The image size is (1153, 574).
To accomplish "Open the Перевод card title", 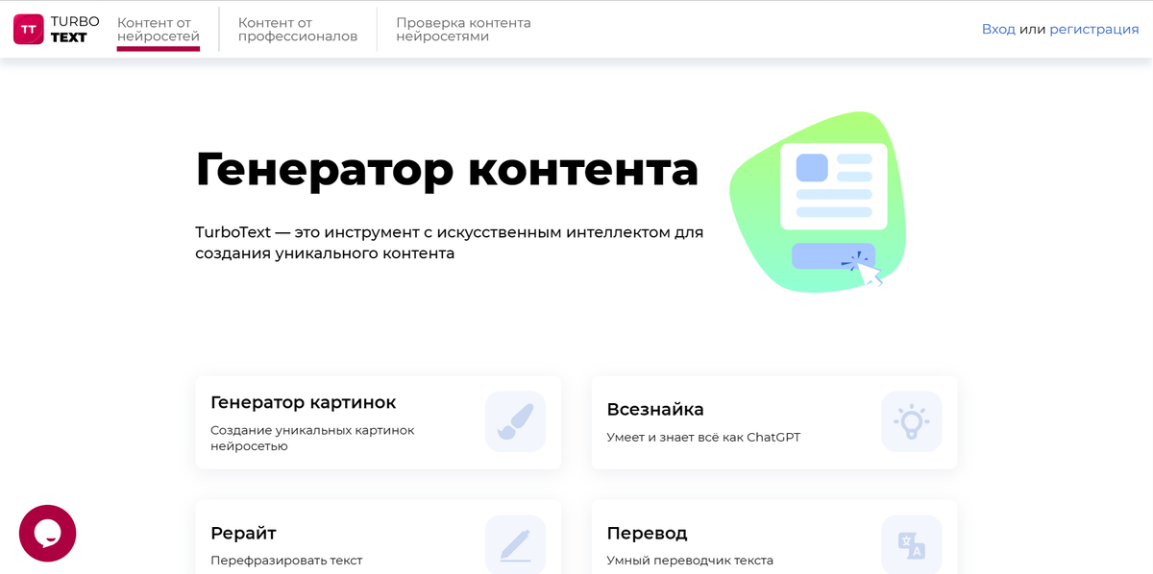I will pos(647,533).
